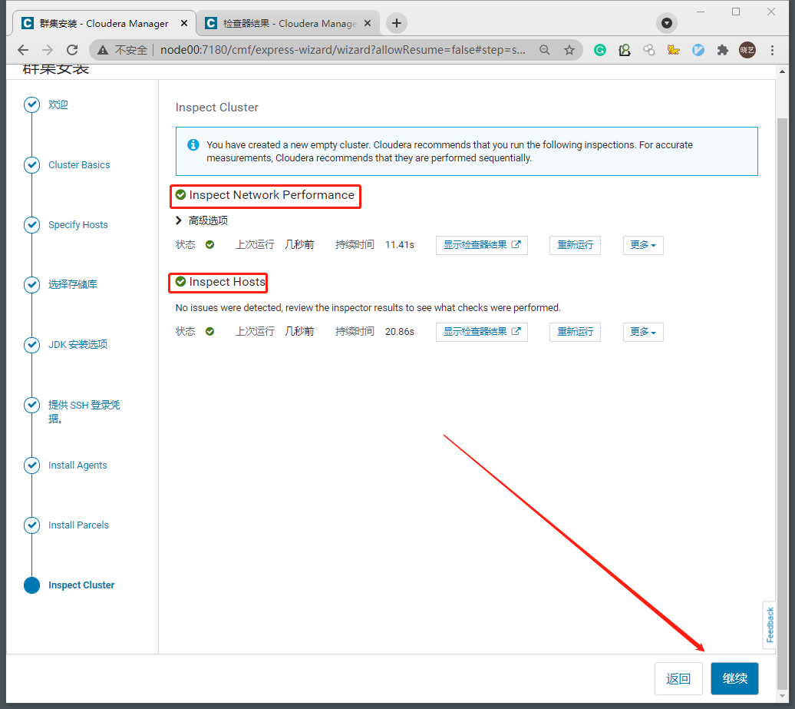Click the scrollbar down arrow
Viewport: 795px width, 709px height.
[x=782, y=696]
